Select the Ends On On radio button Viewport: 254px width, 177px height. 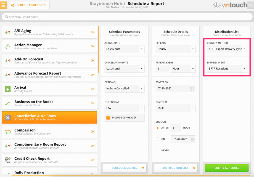(157, 139)
